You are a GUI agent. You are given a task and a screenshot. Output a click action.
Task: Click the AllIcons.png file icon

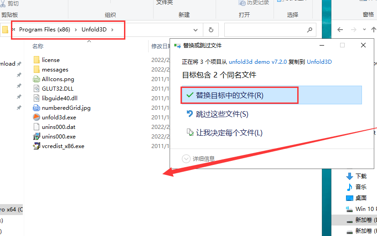[36, 79]
